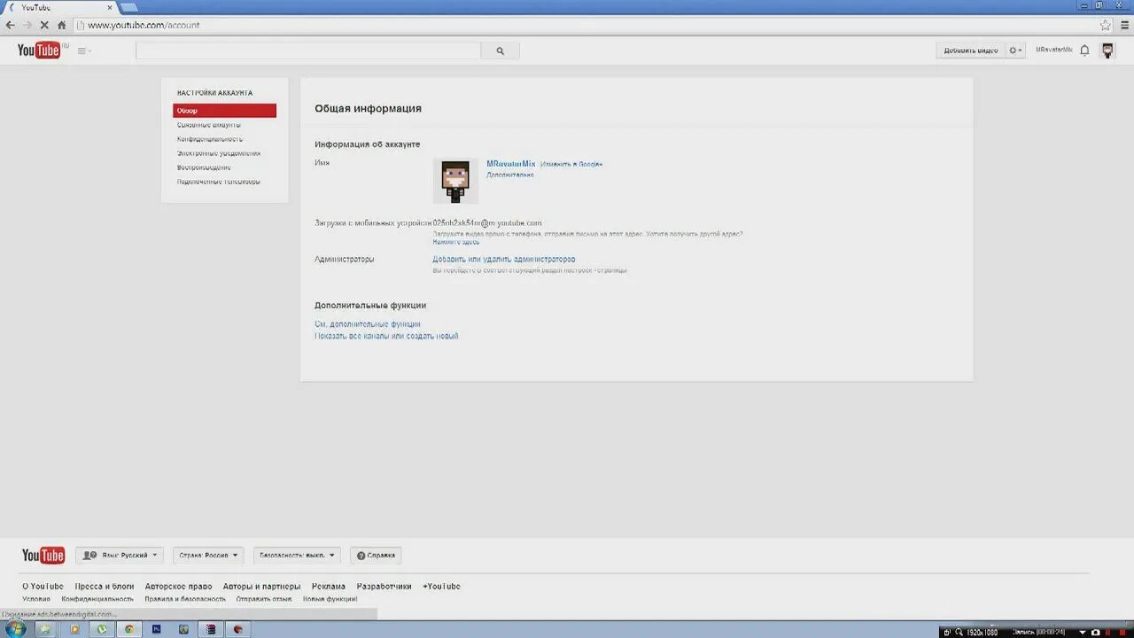Screen dimensions: 1134x638
Task: Bookmark this page with the star icon
Action: (x=1105, y=25)
